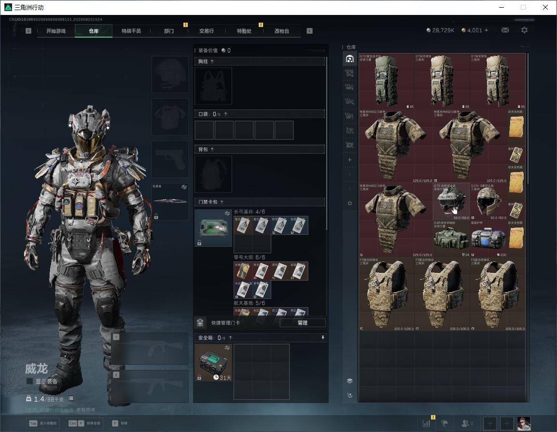Select the GT5 helmet in warehouse
The height and width of the screenshot is (432, 557).
click(451, 201)
